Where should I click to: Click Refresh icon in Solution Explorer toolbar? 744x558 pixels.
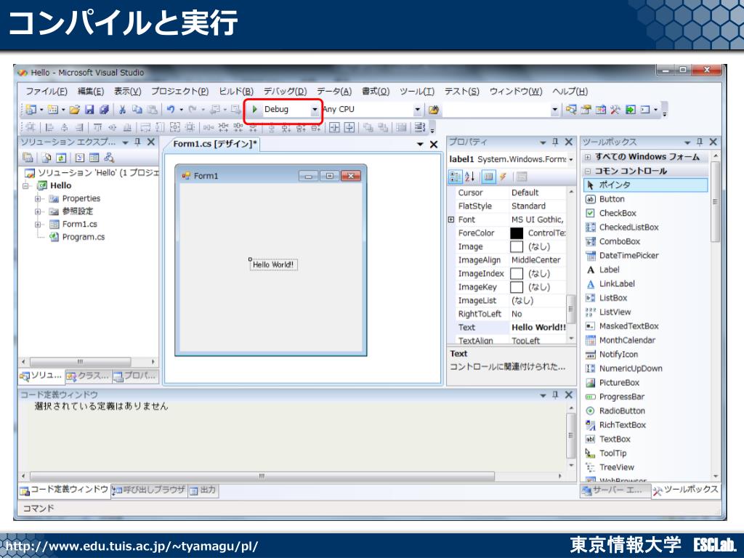point(61,158)
